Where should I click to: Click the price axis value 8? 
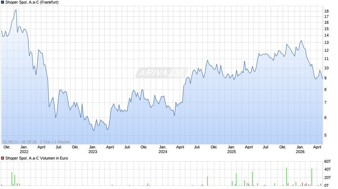[325, 90]
